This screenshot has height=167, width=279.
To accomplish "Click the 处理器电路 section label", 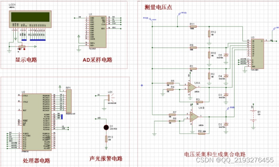I will tap(36, 161).
